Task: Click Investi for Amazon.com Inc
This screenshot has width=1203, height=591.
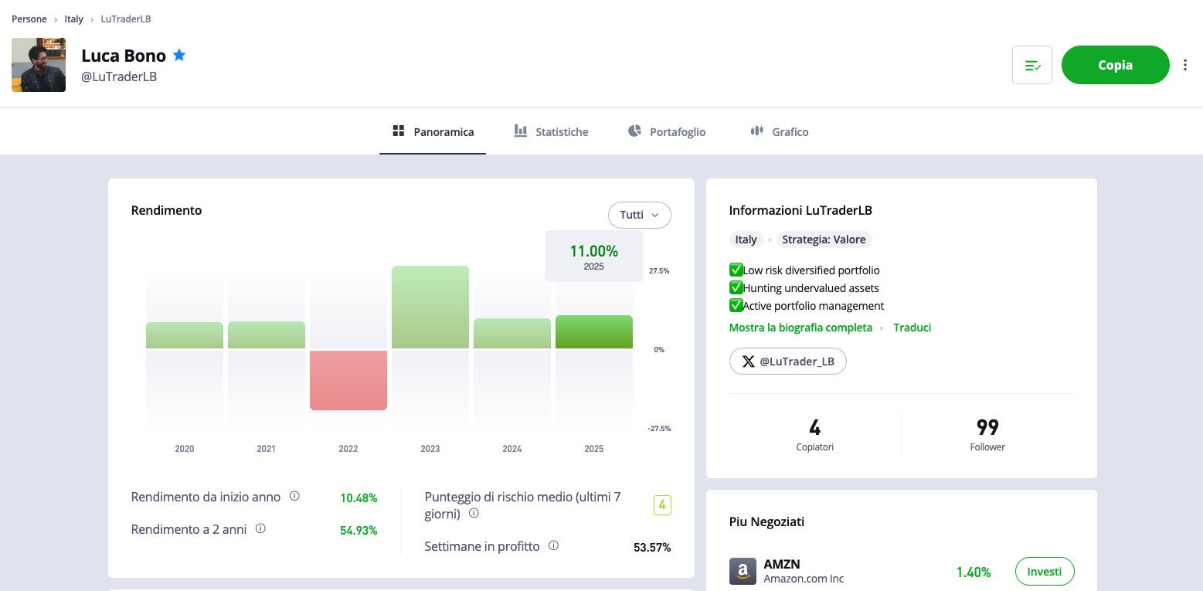Action: tap(1045, 572)
